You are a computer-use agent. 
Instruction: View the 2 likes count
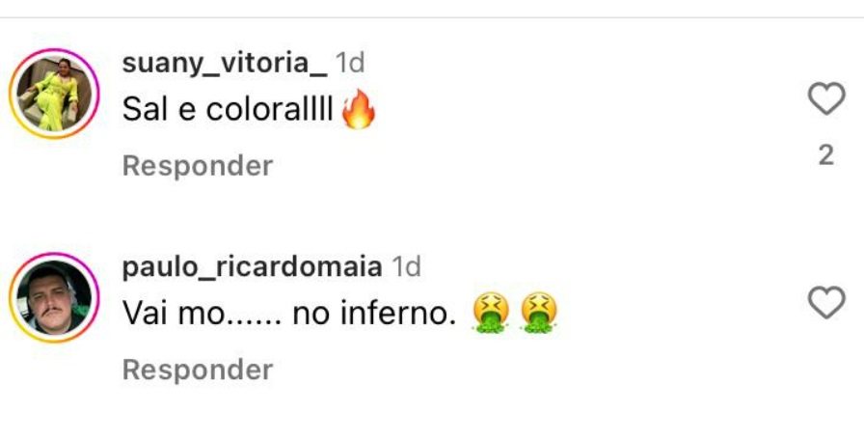pos(826,155)
